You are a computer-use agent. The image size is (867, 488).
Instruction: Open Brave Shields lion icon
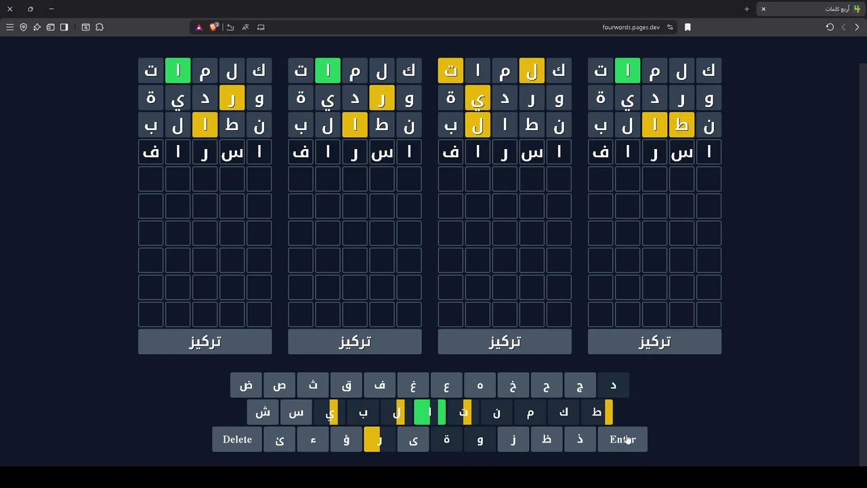click(214, 27)
